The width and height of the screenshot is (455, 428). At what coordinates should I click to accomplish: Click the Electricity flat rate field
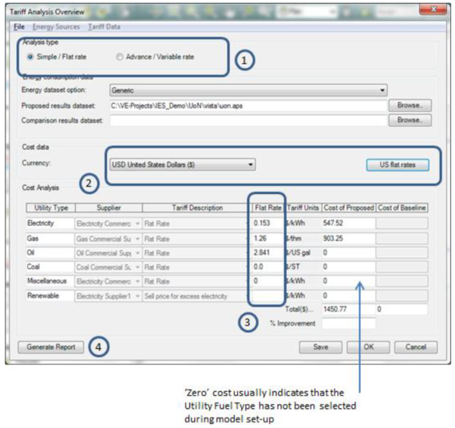[267, 224]
